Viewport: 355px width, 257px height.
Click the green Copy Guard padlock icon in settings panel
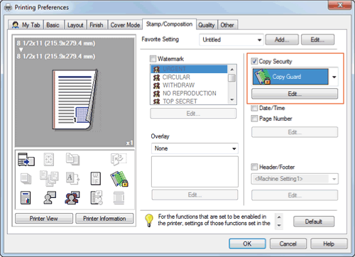(119, 179)
